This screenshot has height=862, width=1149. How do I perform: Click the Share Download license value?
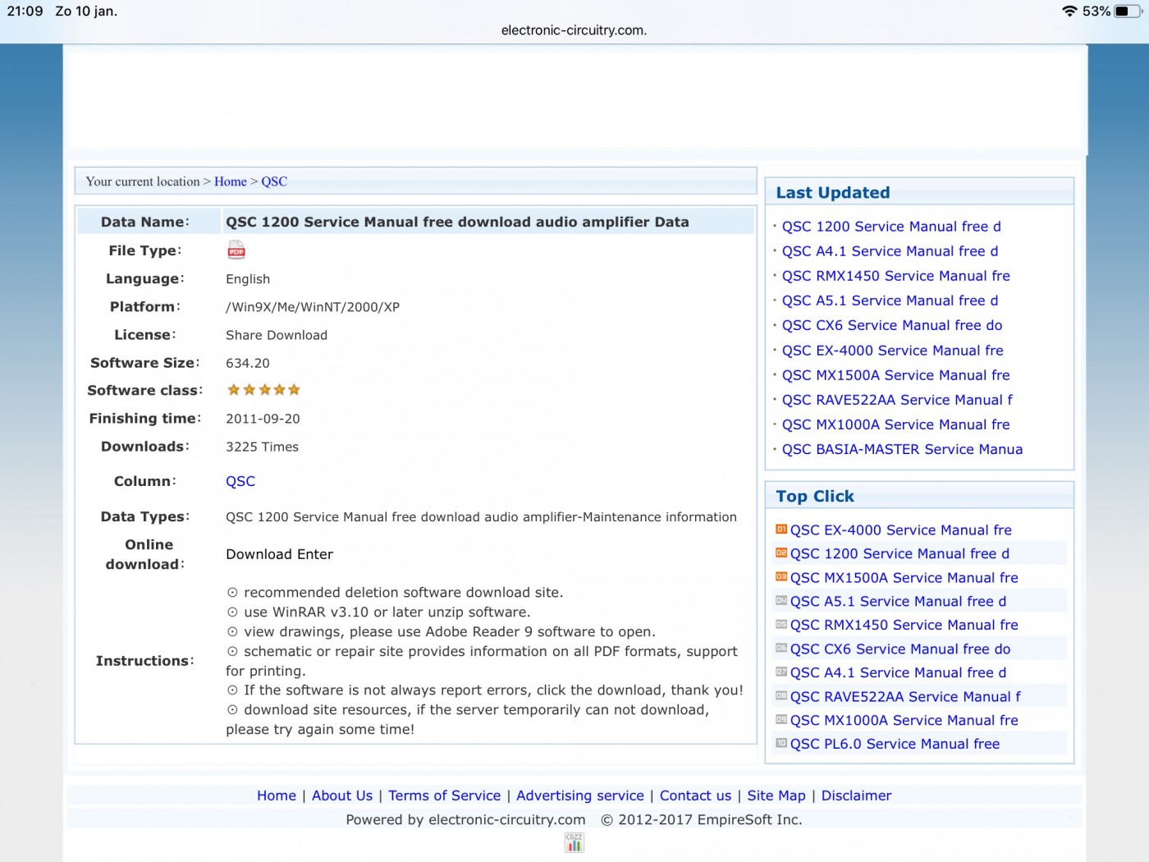[x=277, y=335]
